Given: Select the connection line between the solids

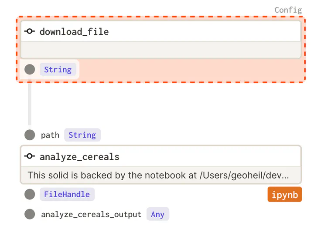Looking at the screenshot, I should pos(30,104).
